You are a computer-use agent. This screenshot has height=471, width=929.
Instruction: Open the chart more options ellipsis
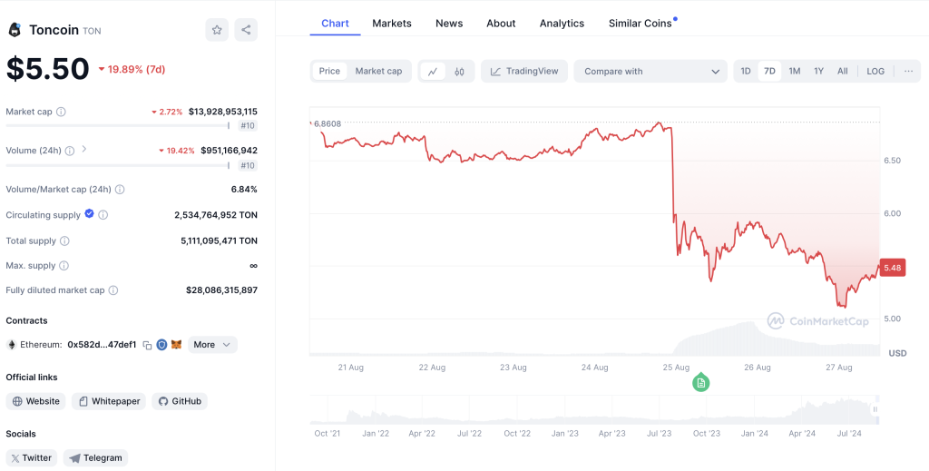click(x=909, y=71)
